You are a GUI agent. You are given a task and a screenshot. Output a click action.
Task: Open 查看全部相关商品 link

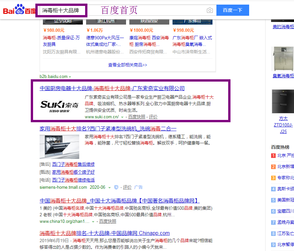[128, 65]
